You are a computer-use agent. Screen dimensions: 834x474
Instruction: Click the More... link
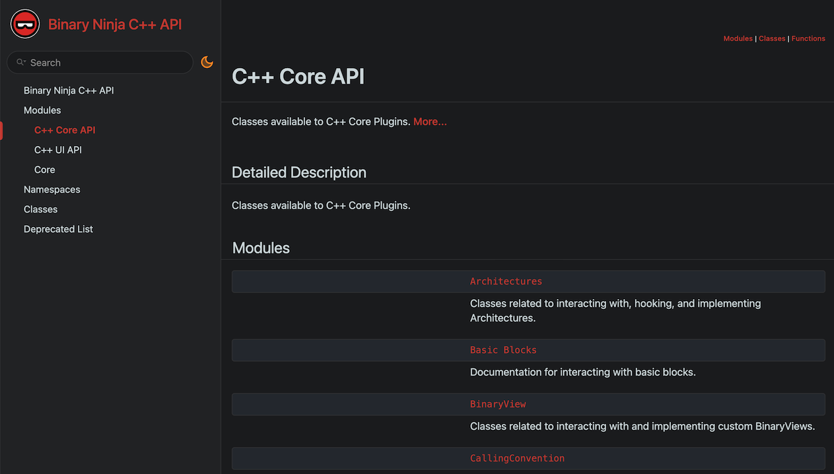point(430,121)
